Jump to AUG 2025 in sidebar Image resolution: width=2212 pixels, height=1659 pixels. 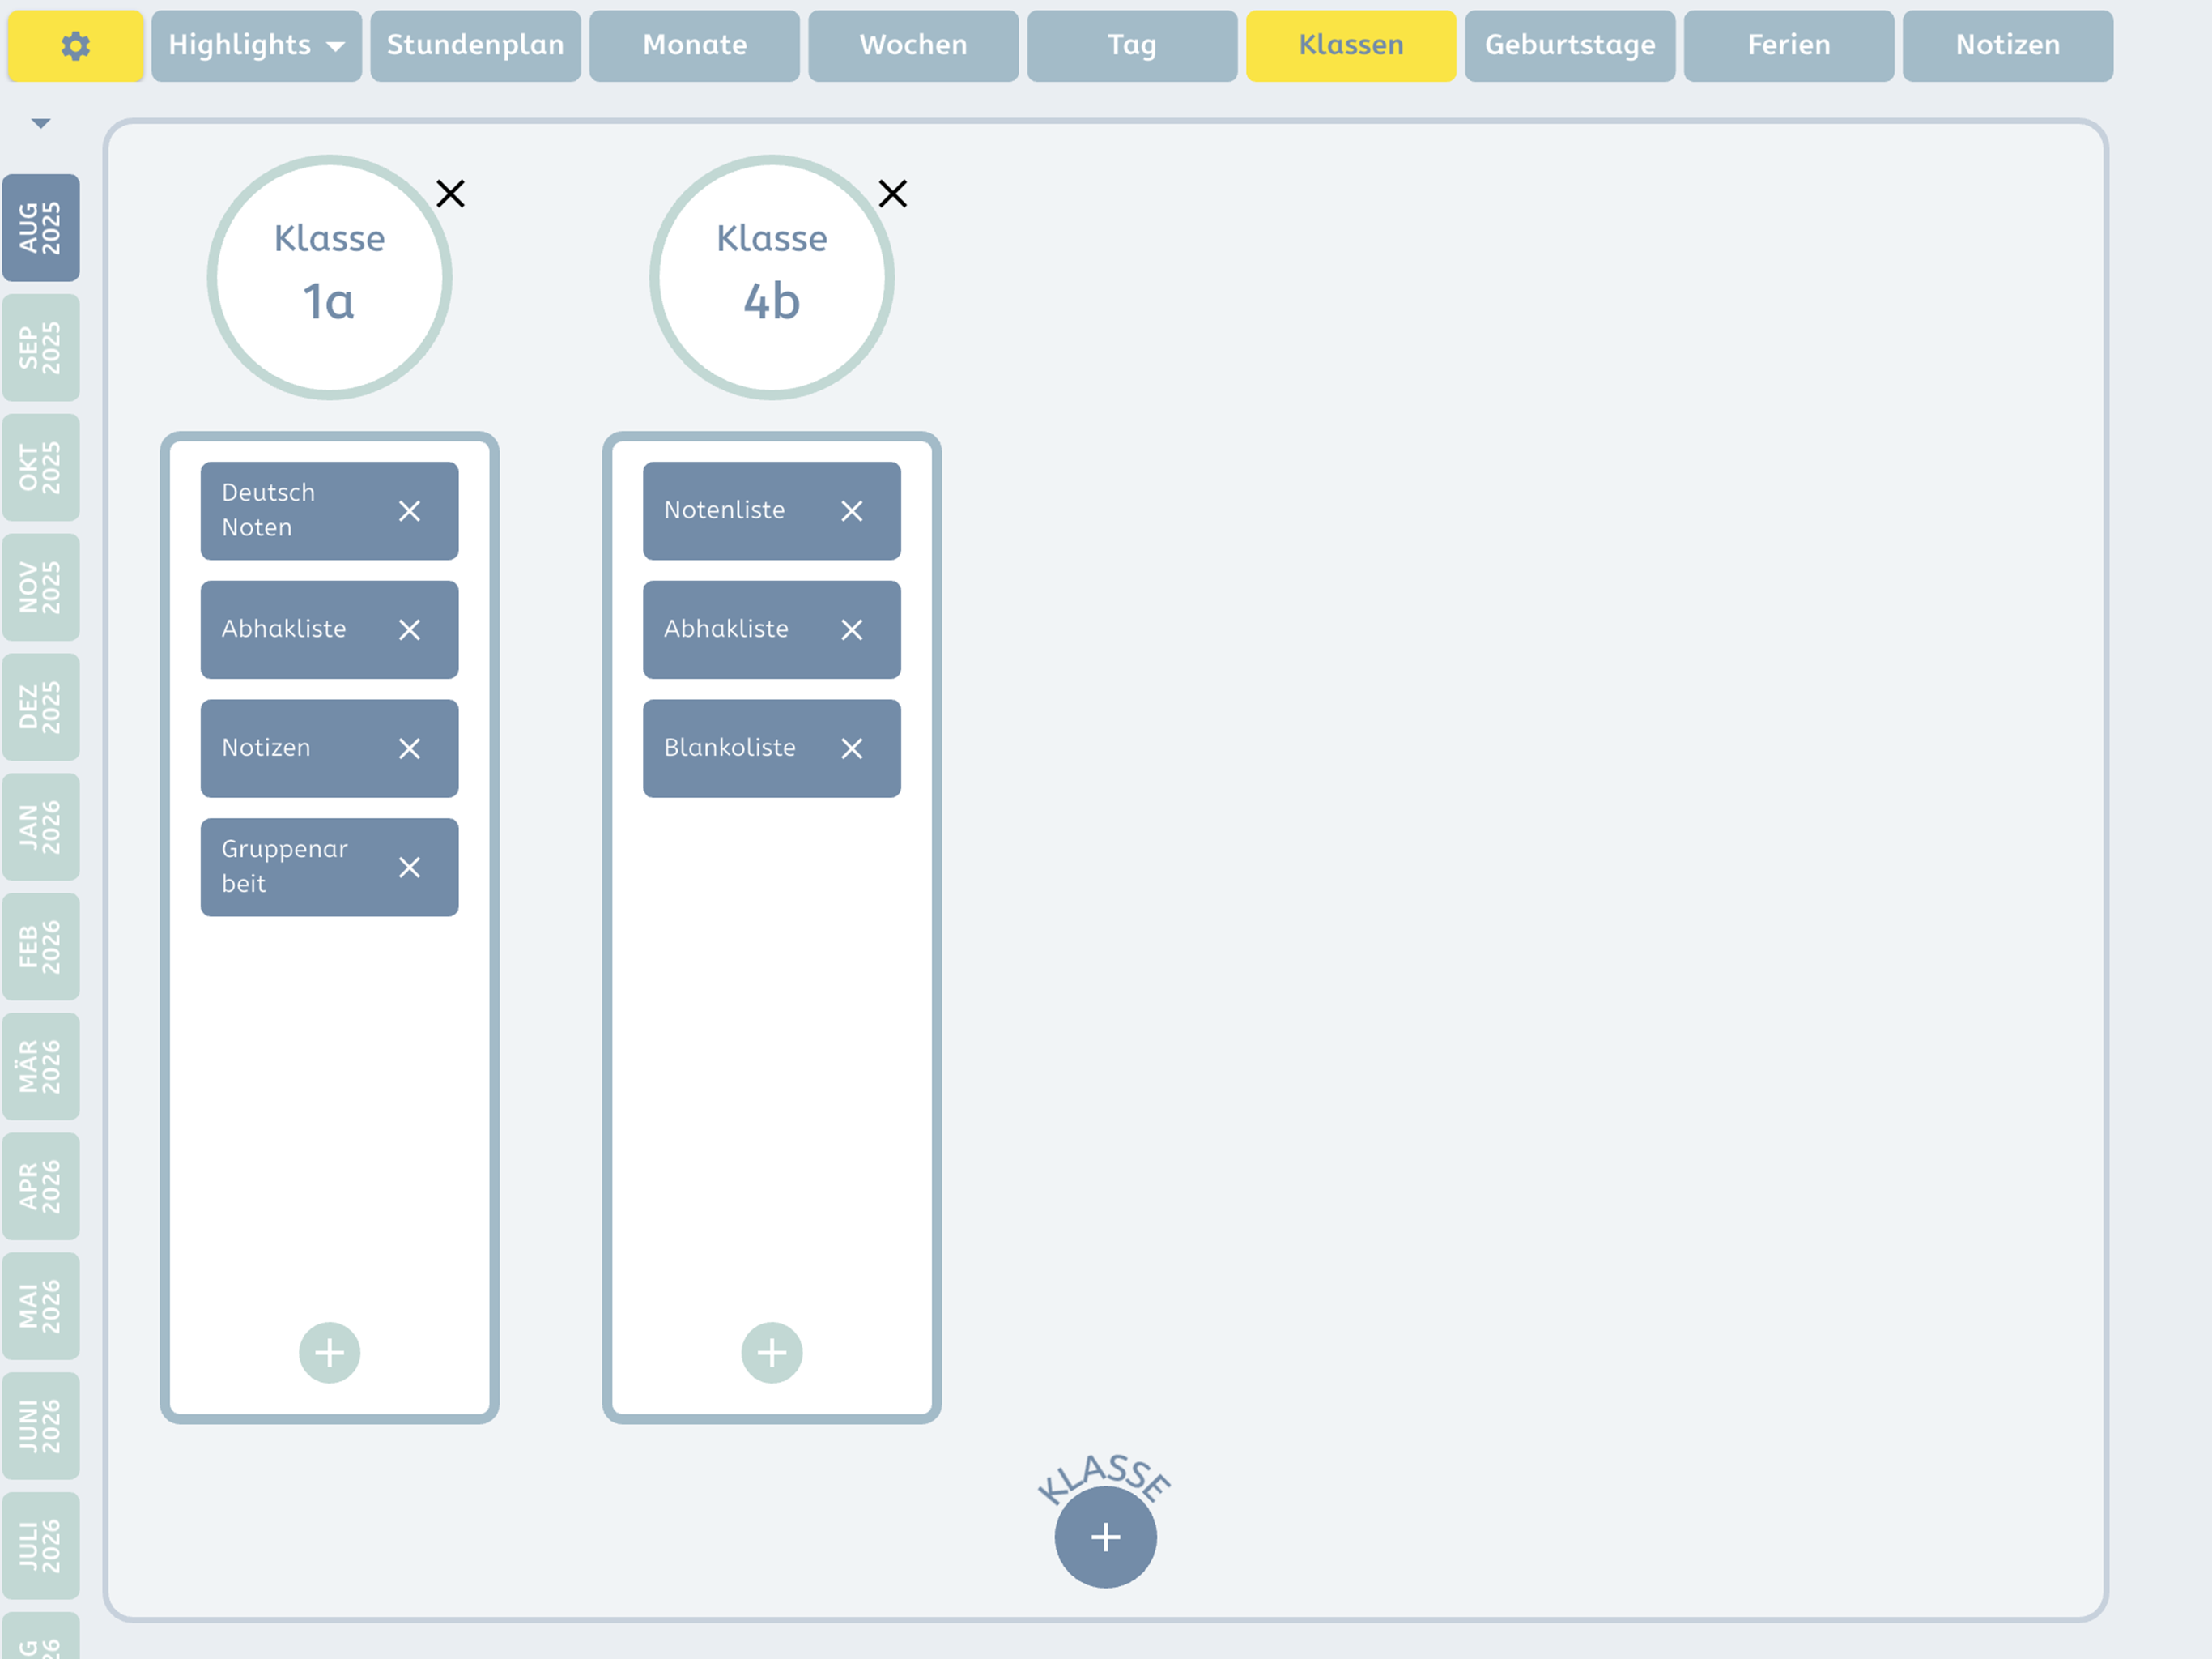point(41,227)
